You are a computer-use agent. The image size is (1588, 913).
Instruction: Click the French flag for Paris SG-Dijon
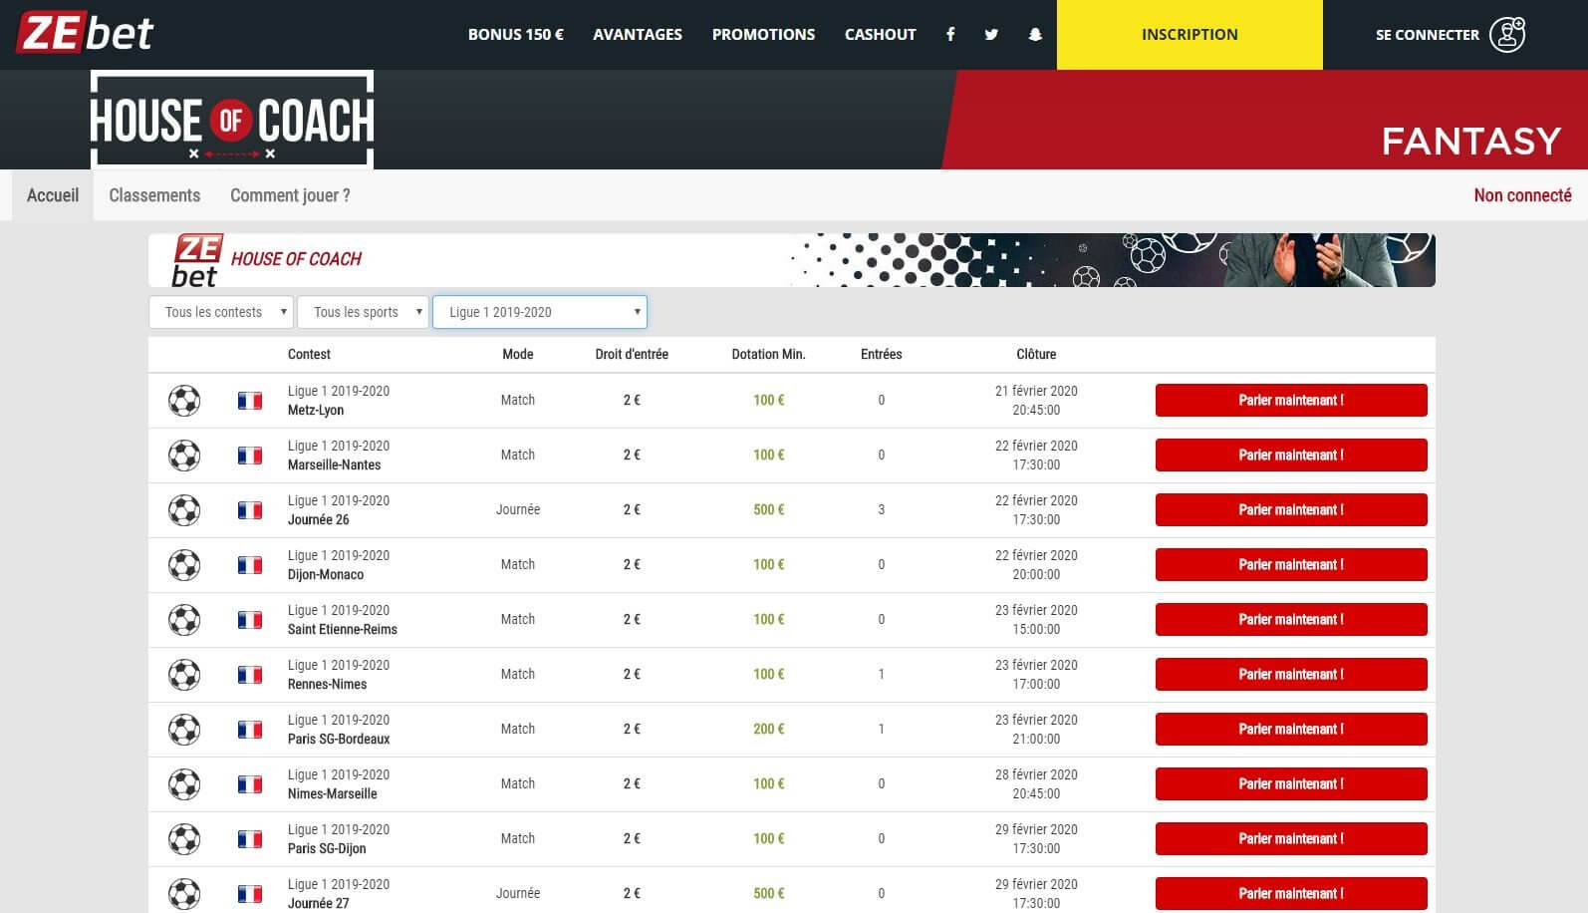[x=250, y=839]
